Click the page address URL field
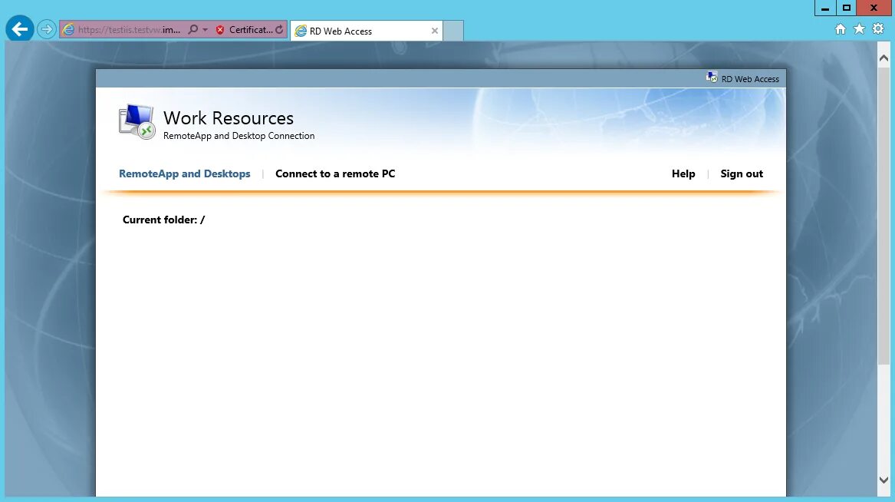Screen dimensions: 895x502 pyautogui.click(x=129, y=30)
